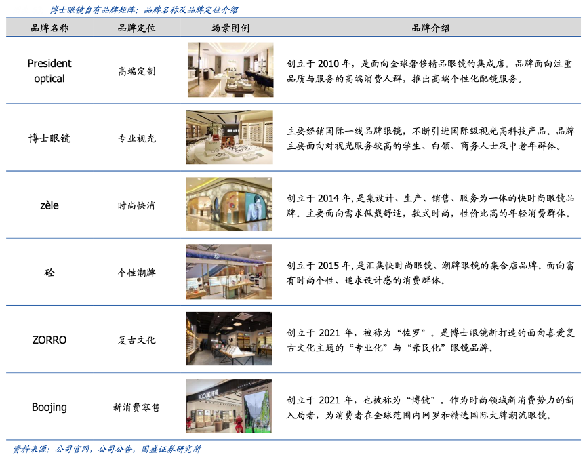The image size is (587, 459).
Task: Click the 博士眼镜自有品牌矩阵 table title
Action: coord(144,9)
